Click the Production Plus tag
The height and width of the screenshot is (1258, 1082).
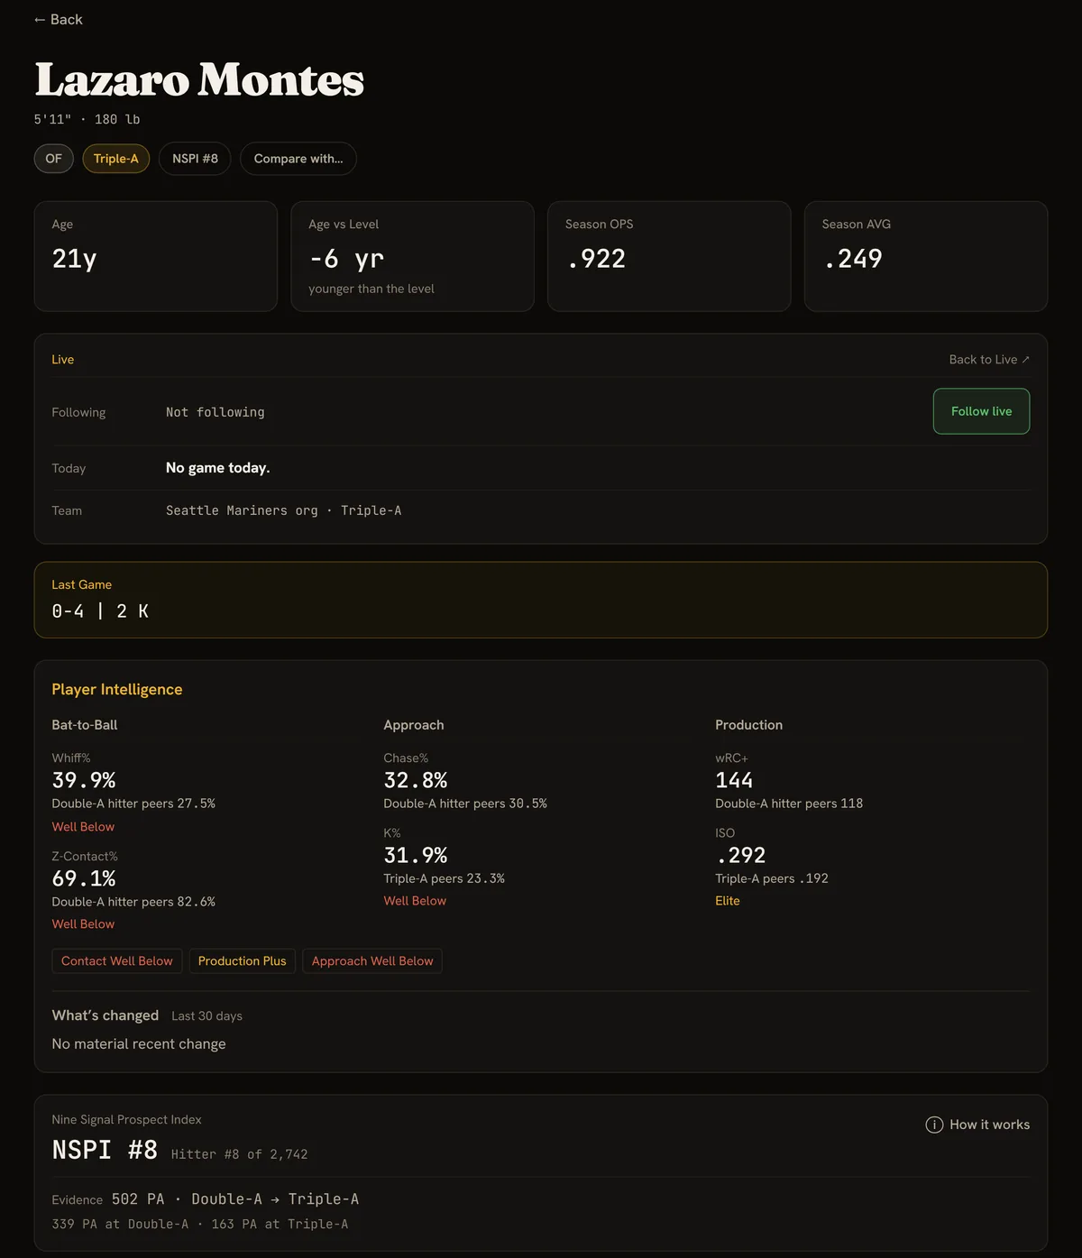coord(243,961)
